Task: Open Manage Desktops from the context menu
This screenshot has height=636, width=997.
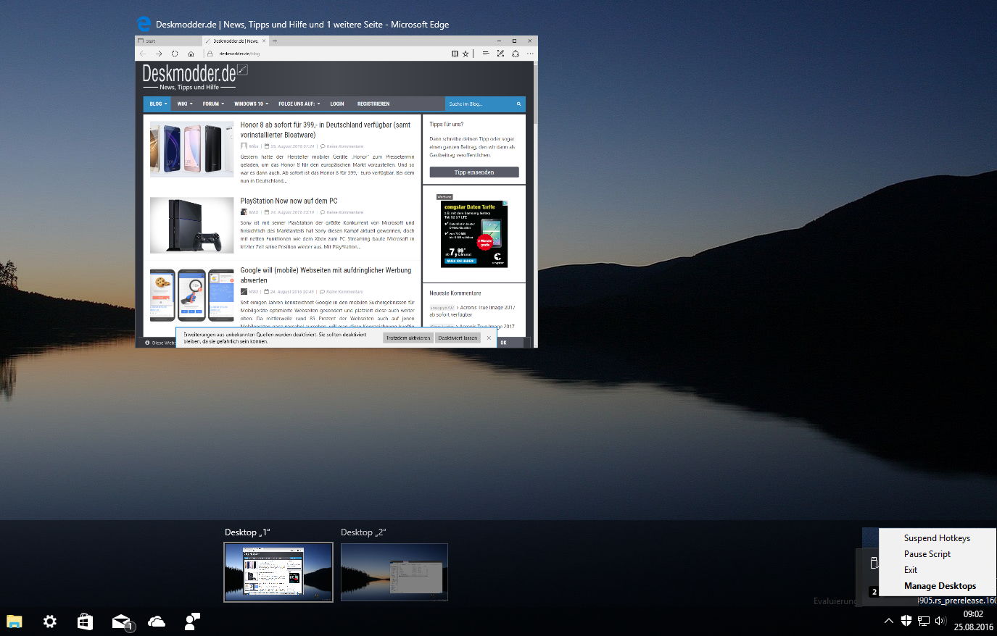Action: pyautogui.click(x=937, y=586)
